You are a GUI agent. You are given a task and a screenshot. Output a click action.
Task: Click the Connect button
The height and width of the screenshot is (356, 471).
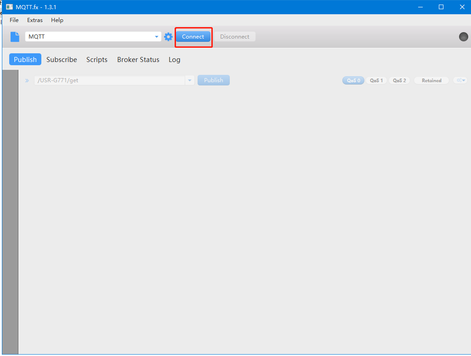193,37
